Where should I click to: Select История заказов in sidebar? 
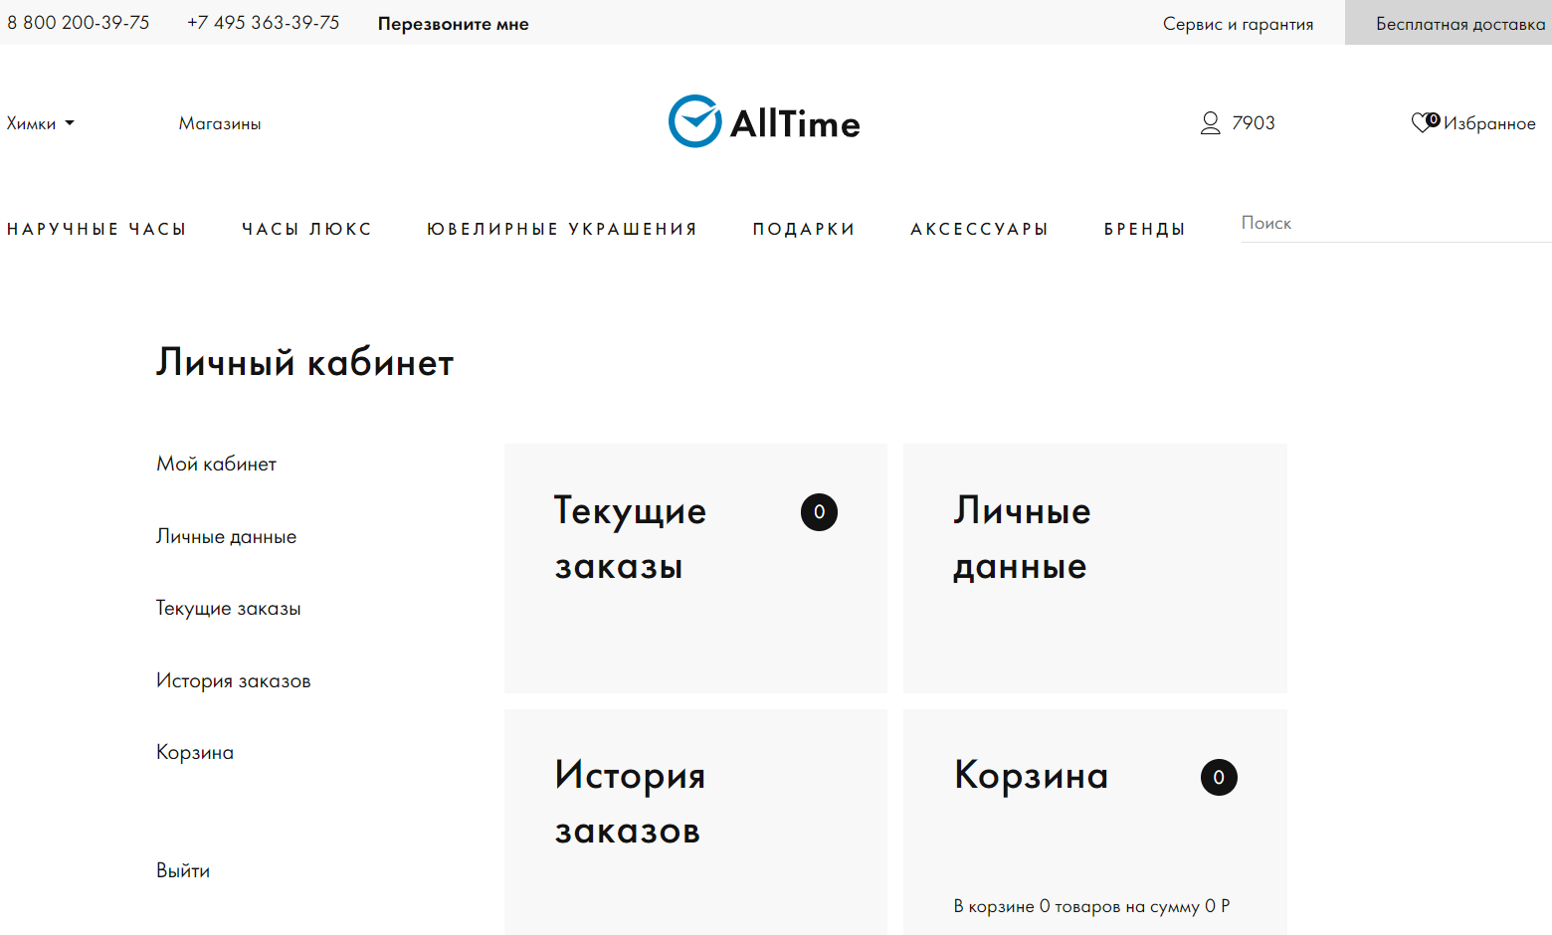point(233,681)
